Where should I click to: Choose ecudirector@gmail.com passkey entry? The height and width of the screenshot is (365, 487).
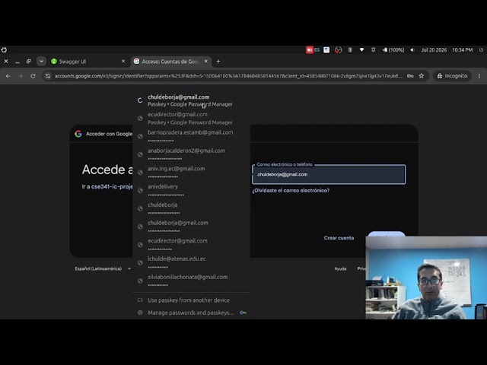tap(191, 119)
